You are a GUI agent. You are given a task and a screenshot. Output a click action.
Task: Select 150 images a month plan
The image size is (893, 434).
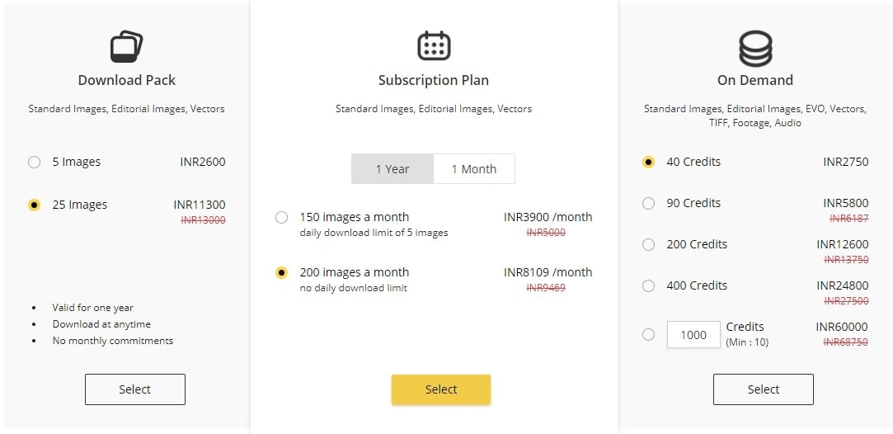(x=282, y=218)
